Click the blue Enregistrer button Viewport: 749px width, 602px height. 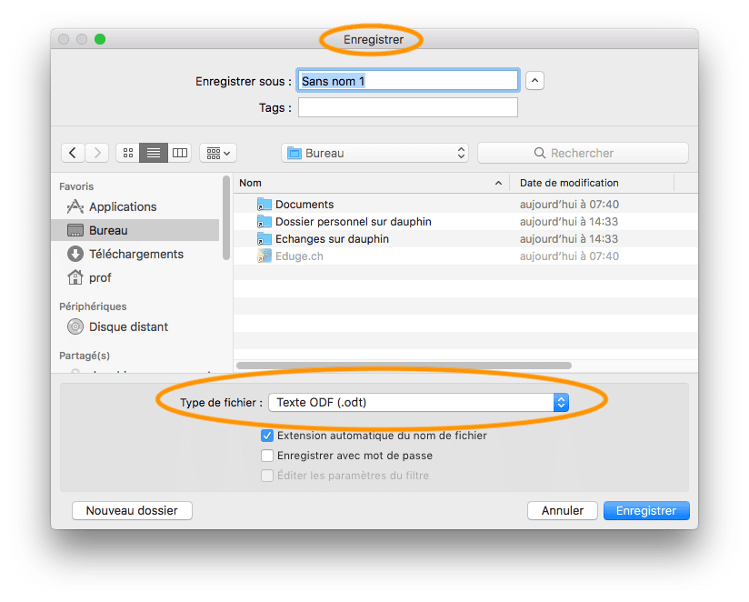(645, 510)
